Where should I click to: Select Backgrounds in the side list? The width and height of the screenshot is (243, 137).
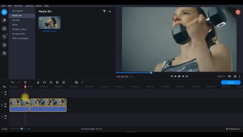(x=19, y=34)
